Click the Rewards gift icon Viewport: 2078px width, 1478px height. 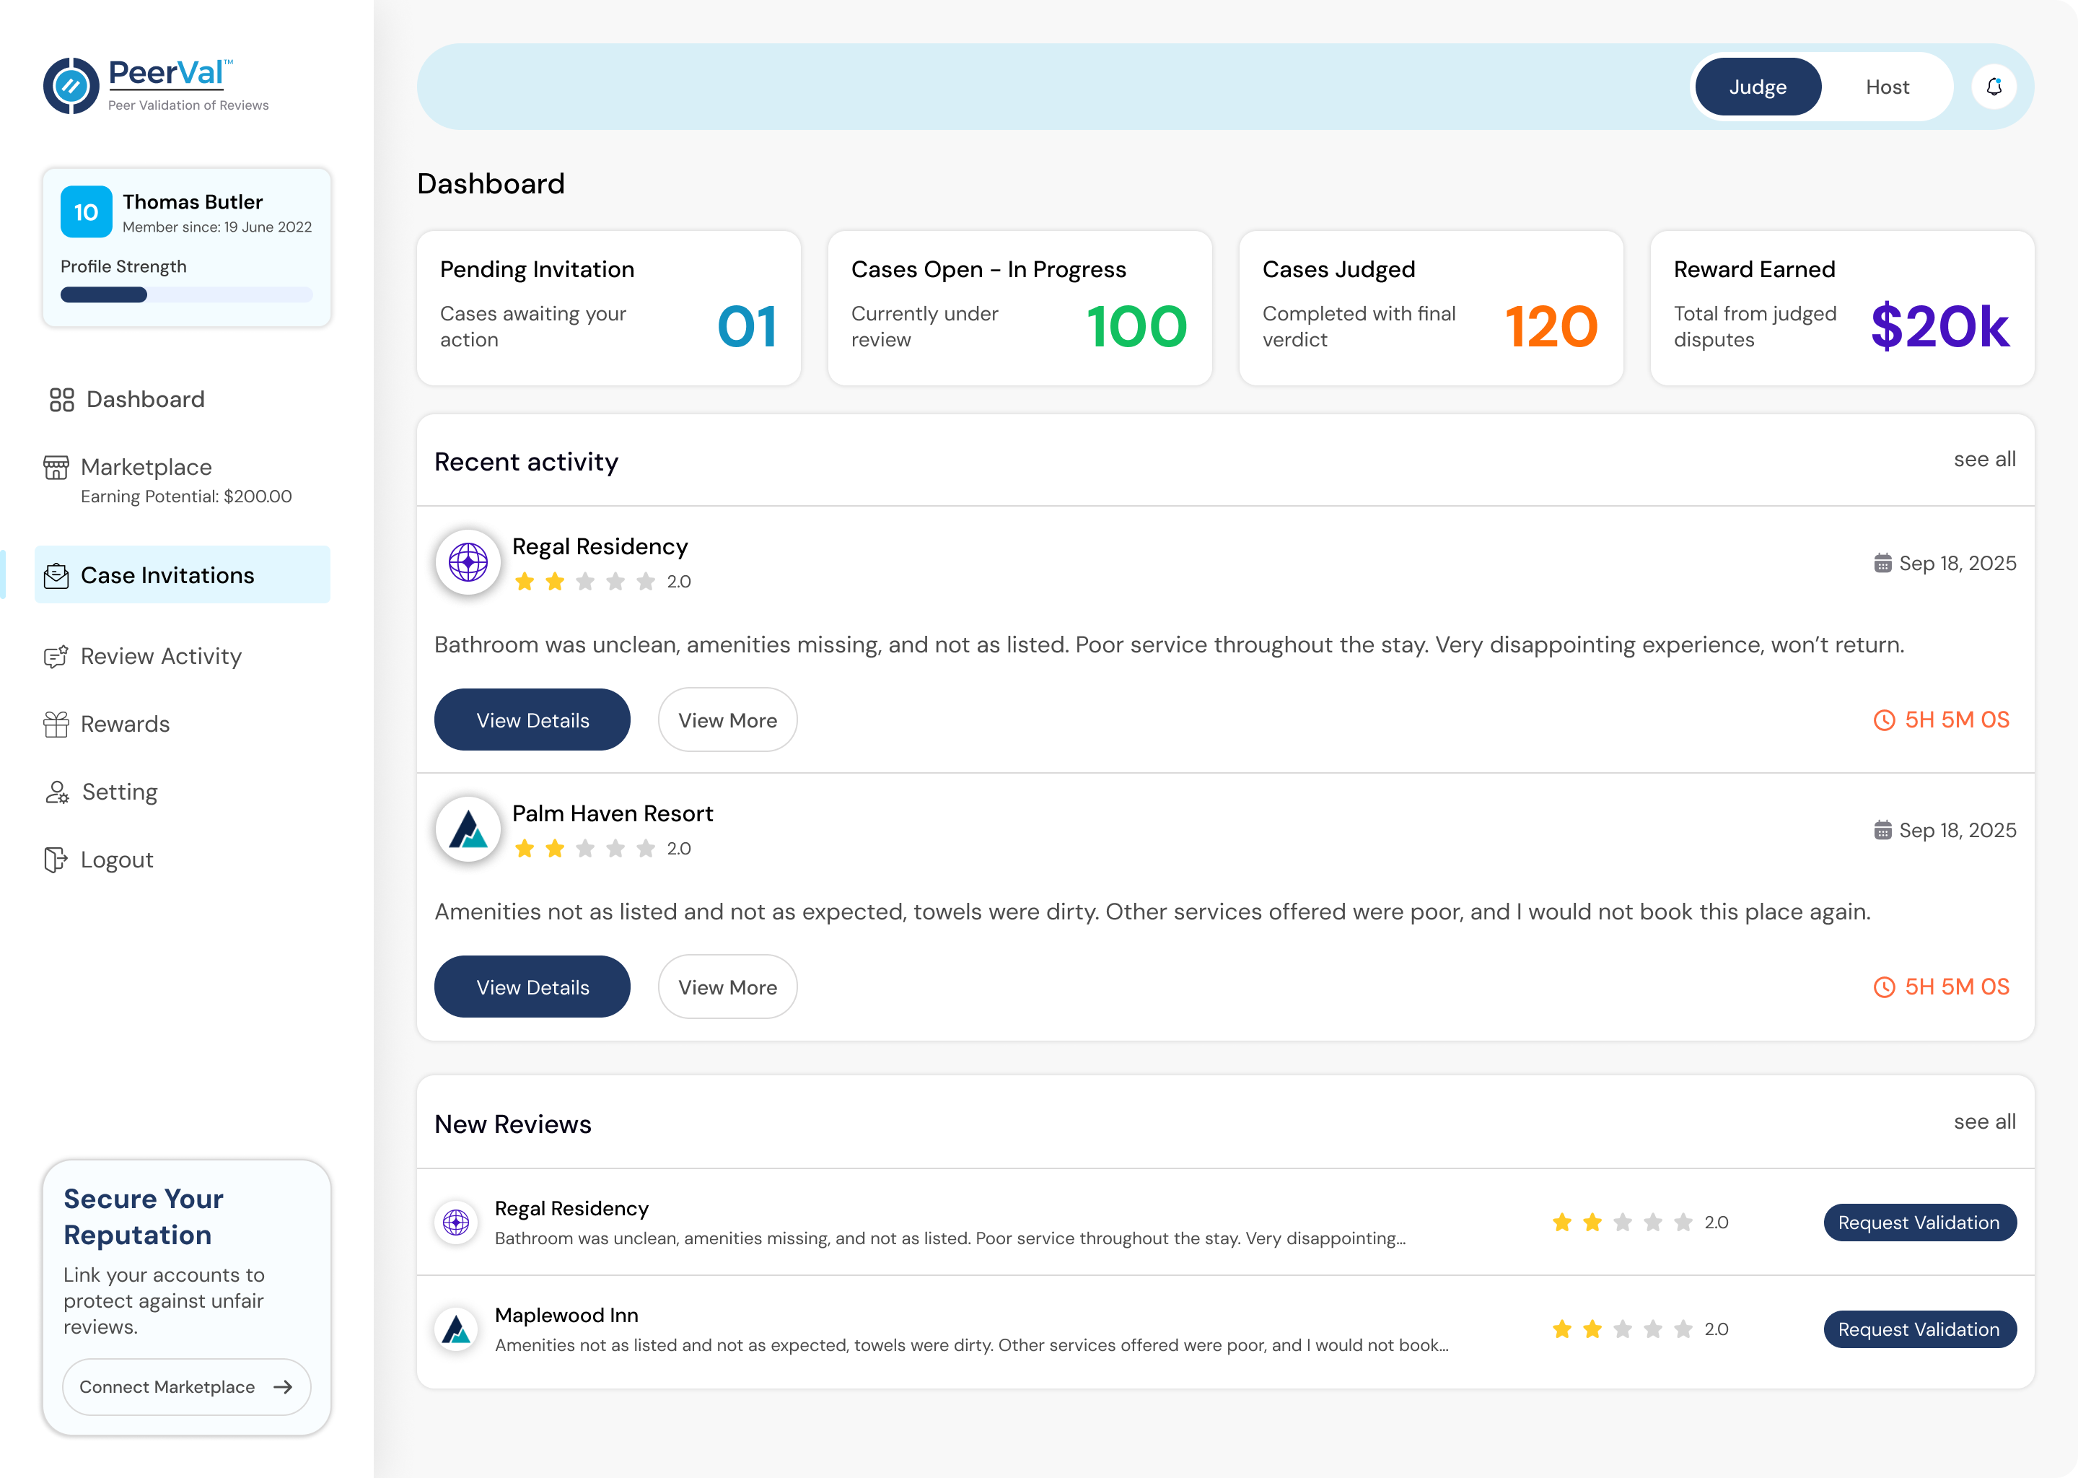coord(56,725)
